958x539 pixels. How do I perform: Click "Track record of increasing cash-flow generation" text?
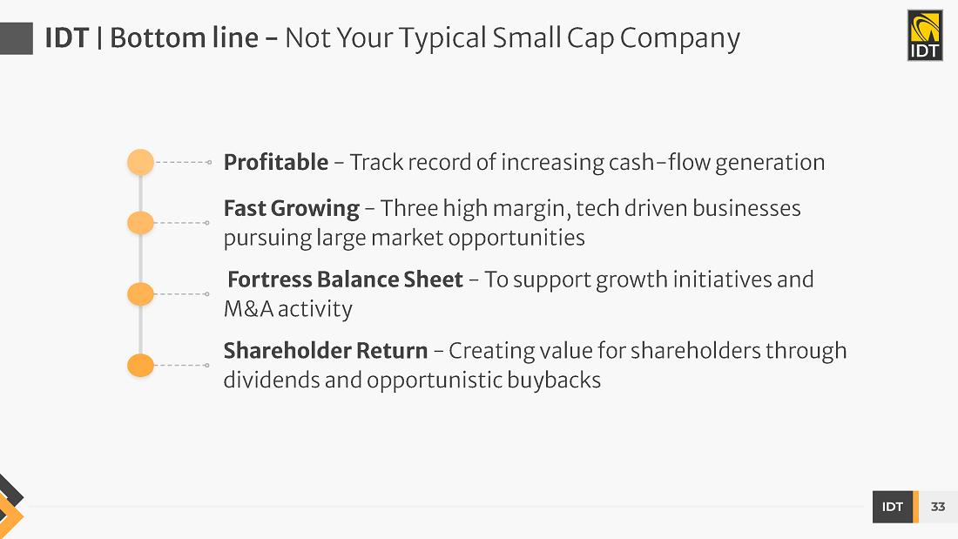(x=587, y=163)
